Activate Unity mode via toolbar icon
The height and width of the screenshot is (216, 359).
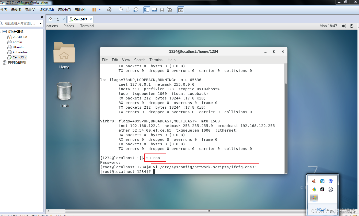click(170, 9)
